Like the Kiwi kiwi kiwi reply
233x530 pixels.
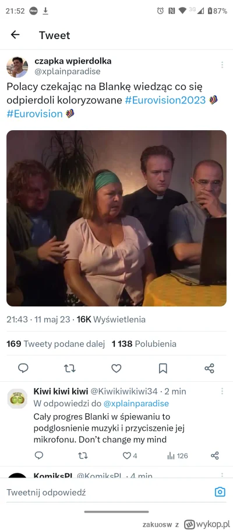(x=130, y=456)
